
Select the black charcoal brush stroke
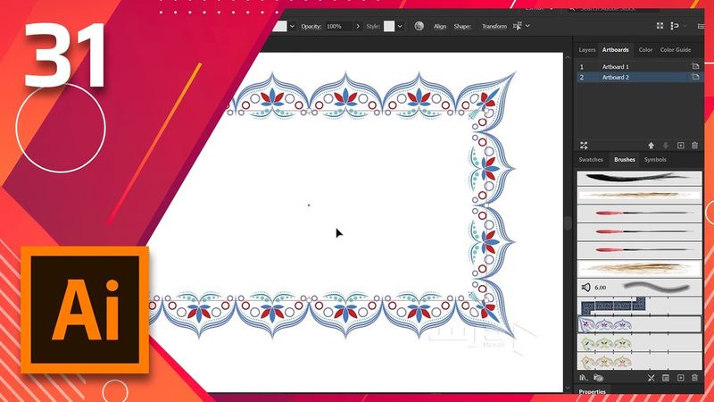[x=639, y=178]
